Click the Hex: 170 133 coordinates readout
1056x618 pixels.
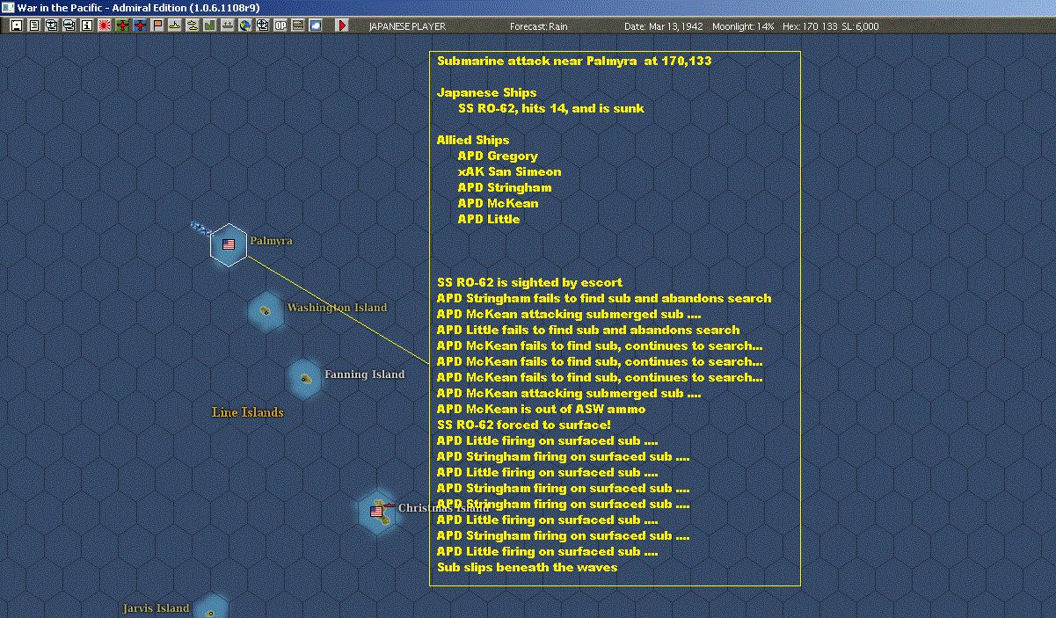click(810, 26)
